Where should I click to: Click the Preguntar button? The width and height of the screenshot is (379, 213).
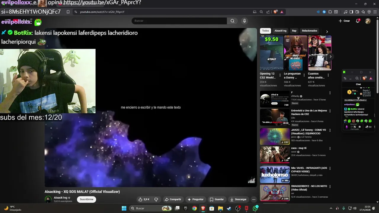tap(196, 199)
